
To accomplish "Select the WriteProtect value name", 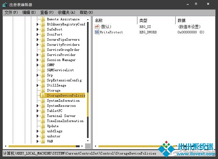I will pos(111,32).
